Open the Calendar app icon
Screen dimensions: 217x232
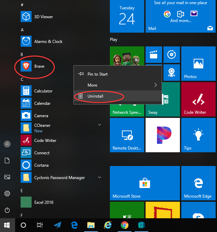[x=26, y=103]
